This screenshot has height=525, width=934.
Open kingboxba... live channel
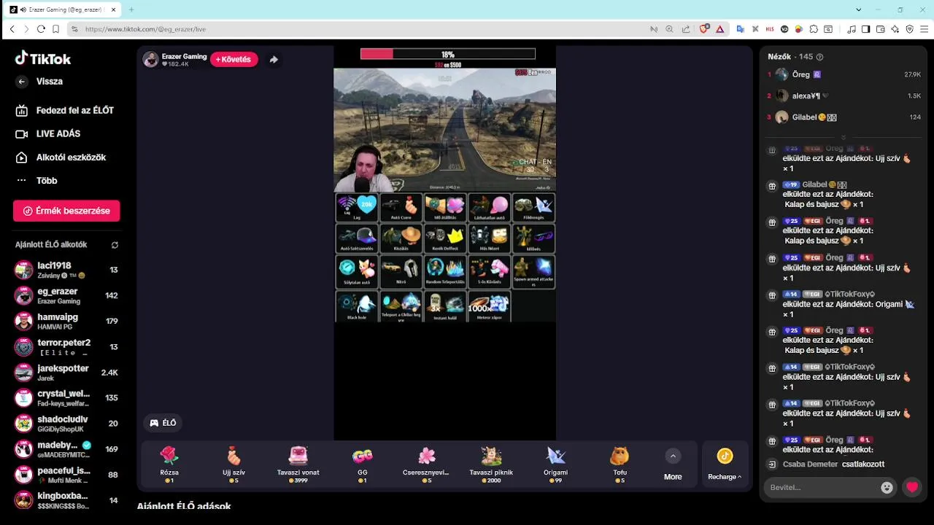66,500
